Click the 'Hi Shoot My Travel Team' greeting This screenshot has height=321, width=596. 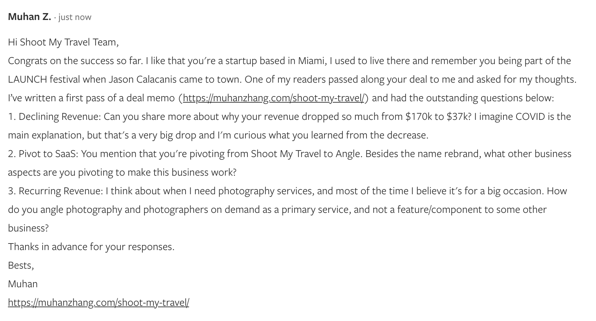(63, 42)
